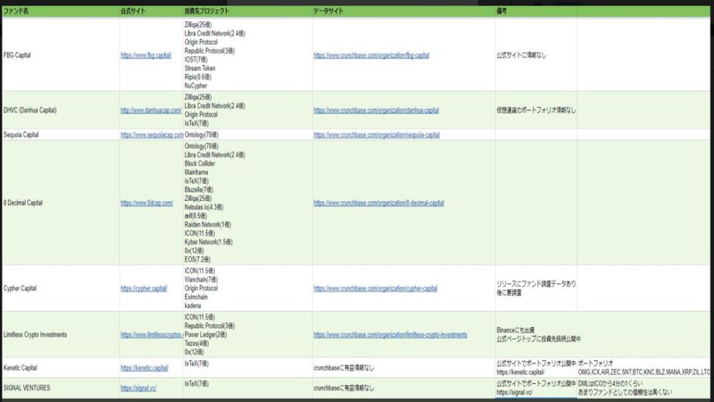The height and width of the screenshot is (402, 714).
Task: Open Crunchbase link for 8 Decimal Capital
Action: click(379, 203)
